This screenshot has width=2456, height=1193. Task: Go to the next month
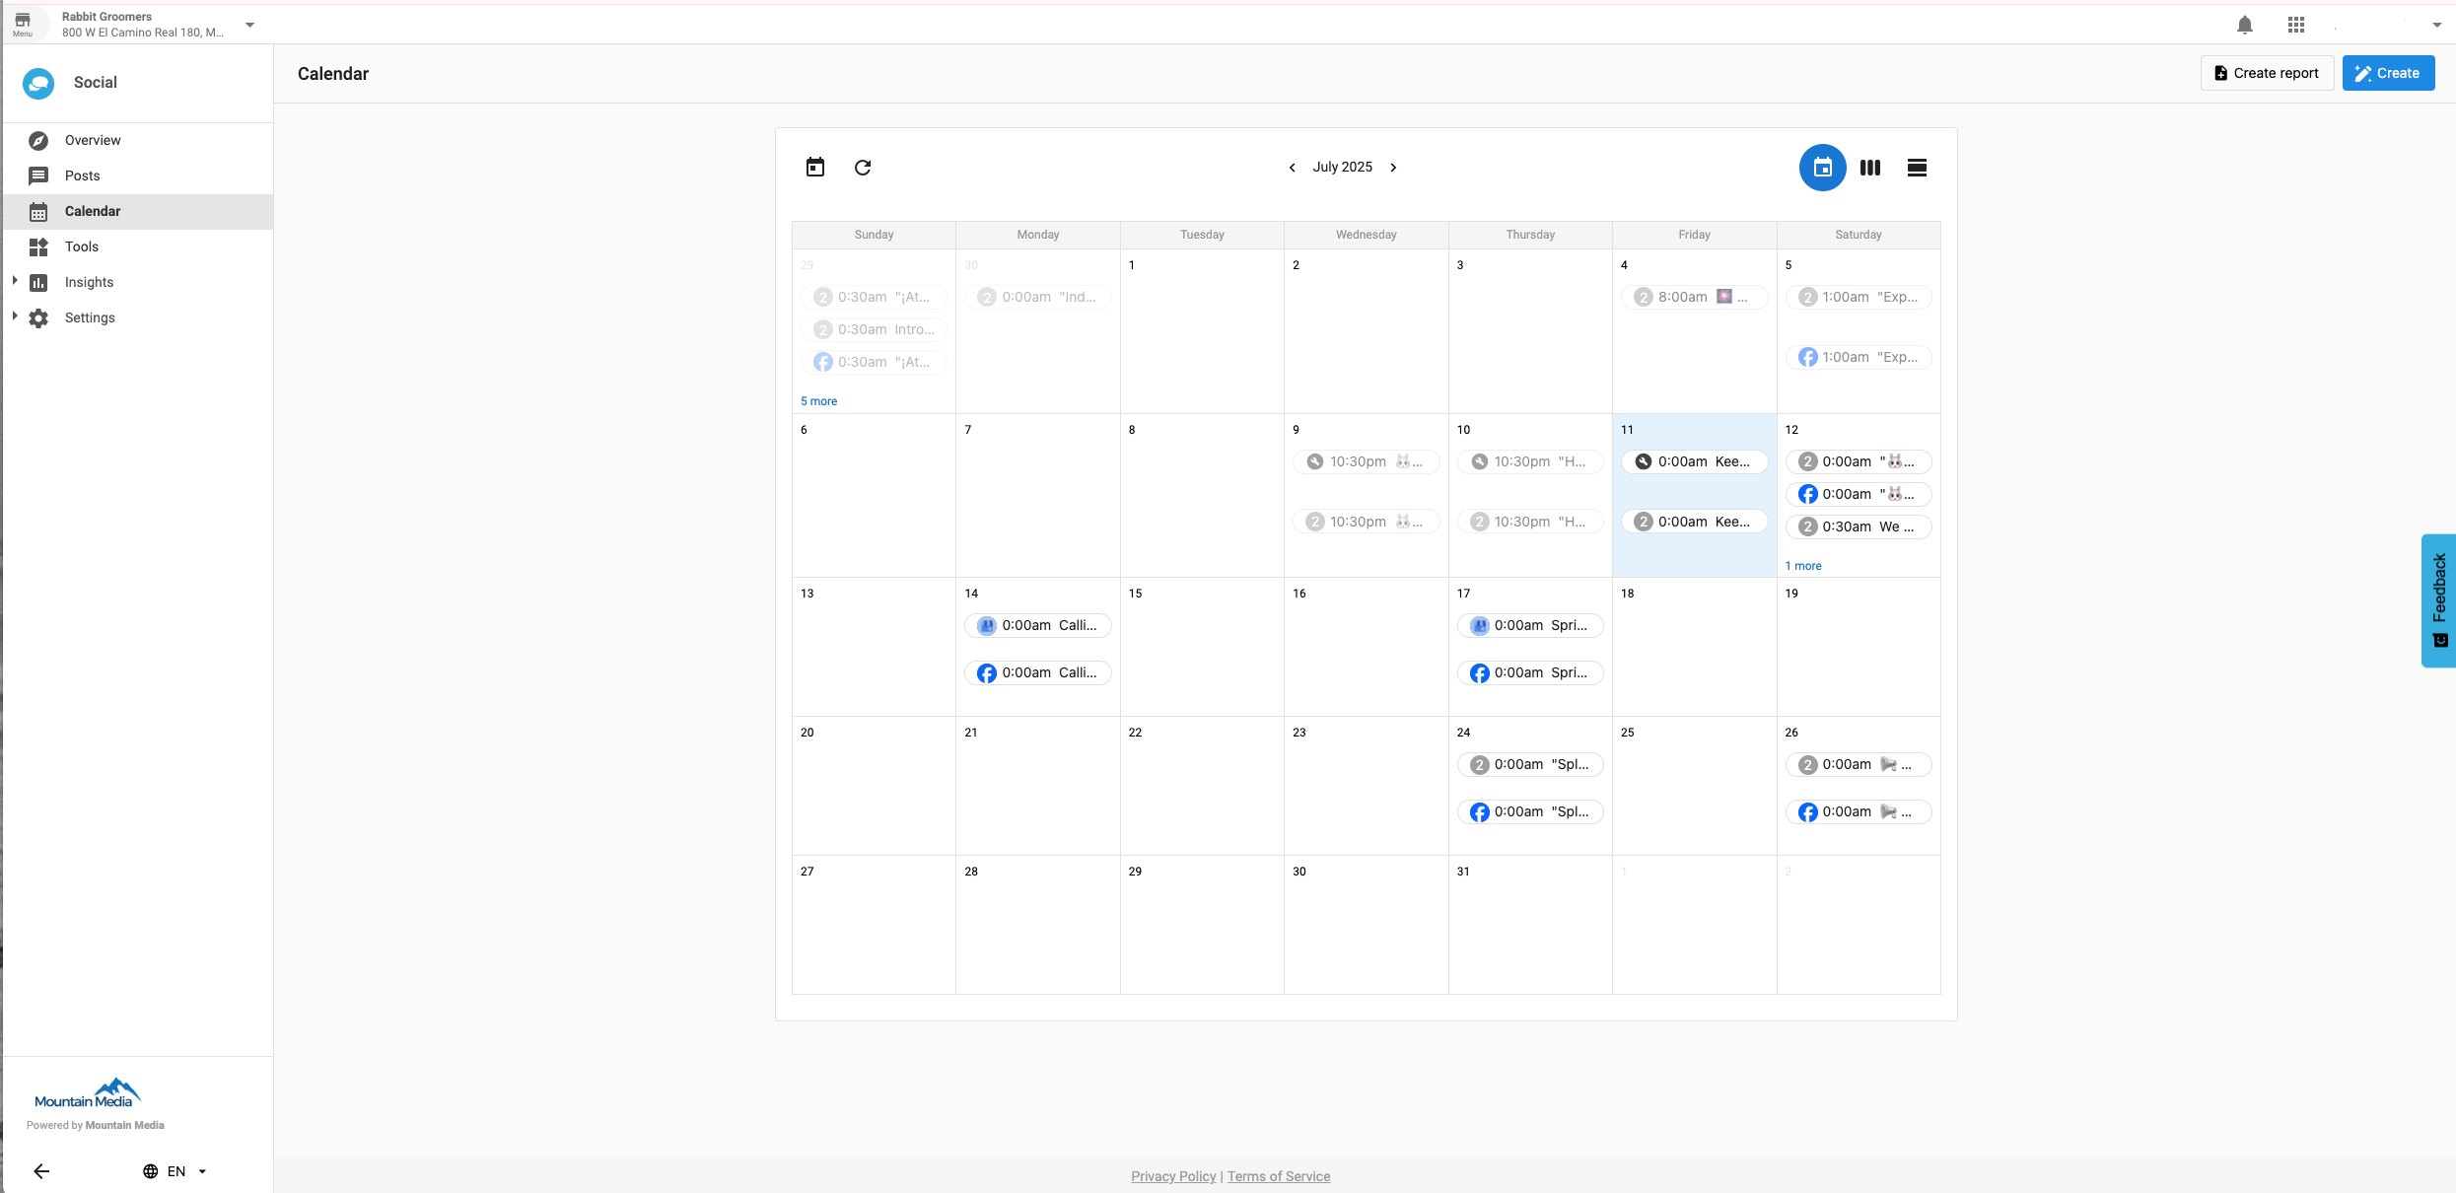point(1393,167)
